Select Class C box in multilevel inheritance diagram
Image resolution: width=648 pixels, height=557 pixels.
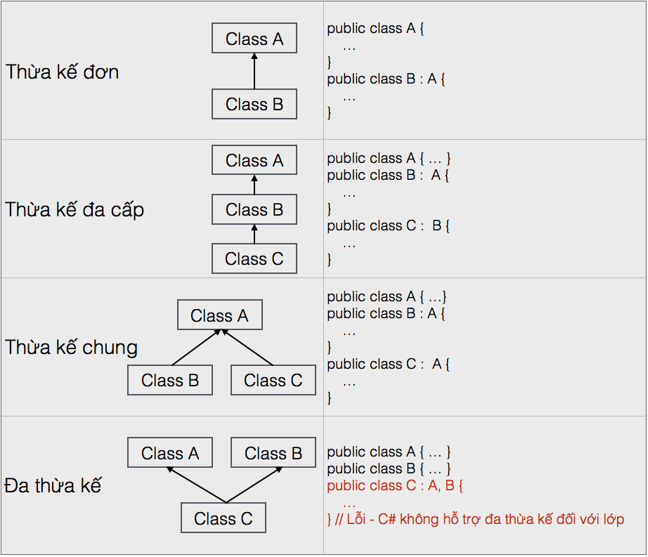pos(254,258)
